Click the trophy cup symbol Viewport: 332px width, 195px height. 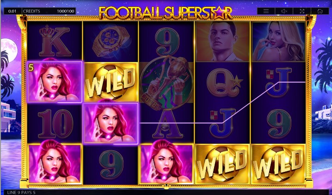pos(166,83)
